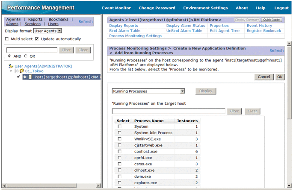
Task: Click the 01_Tokyo folder icon
Action: (22, 71)
